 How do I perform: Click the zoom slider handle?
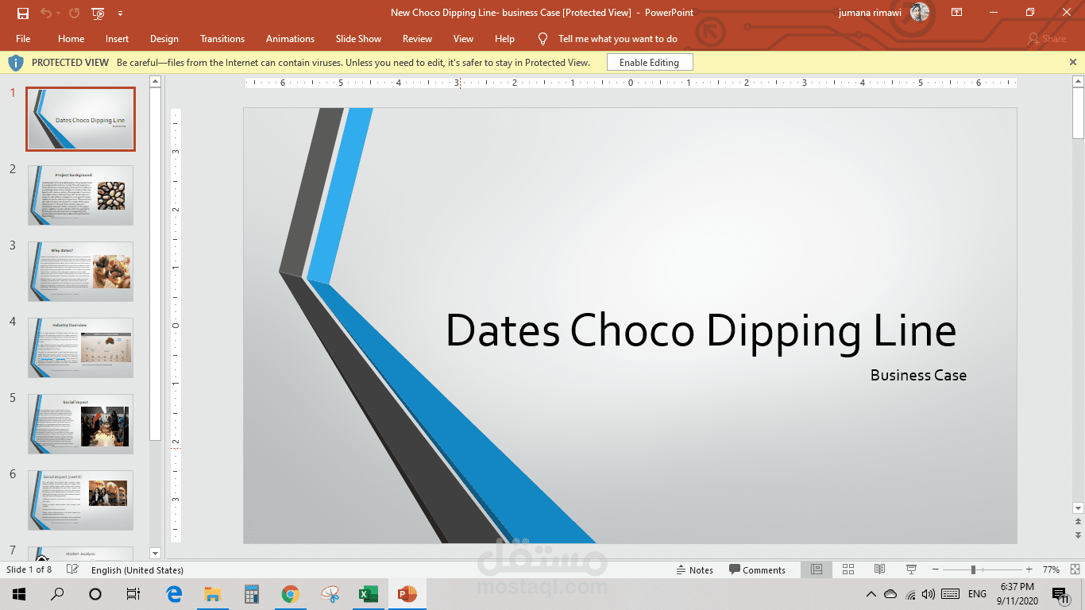973,569
